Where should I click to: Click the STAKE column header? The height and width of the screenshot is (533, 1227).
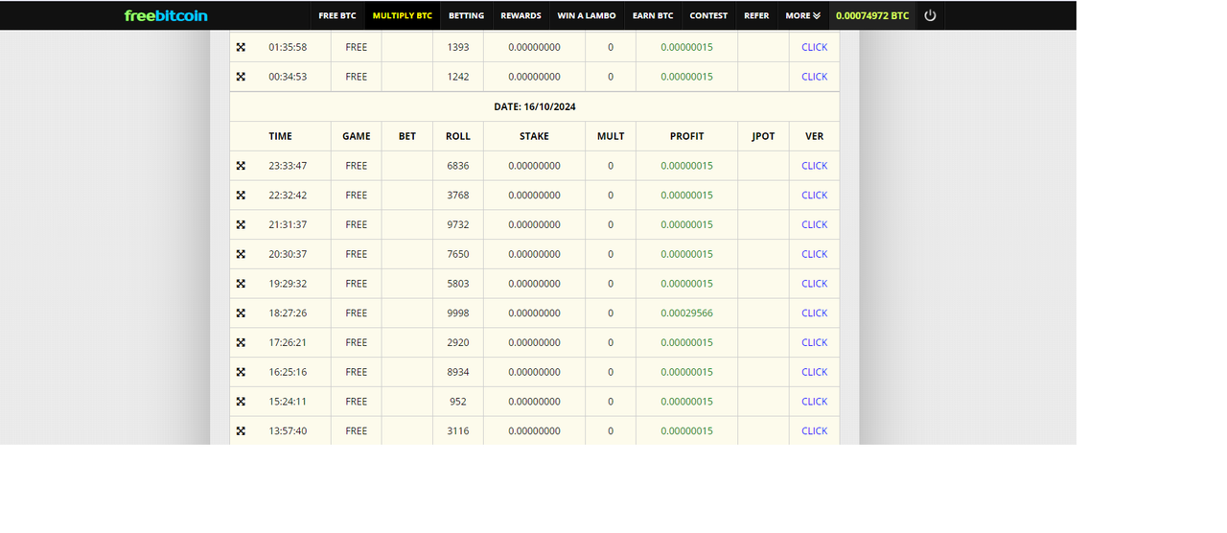(x=535, y=136)
